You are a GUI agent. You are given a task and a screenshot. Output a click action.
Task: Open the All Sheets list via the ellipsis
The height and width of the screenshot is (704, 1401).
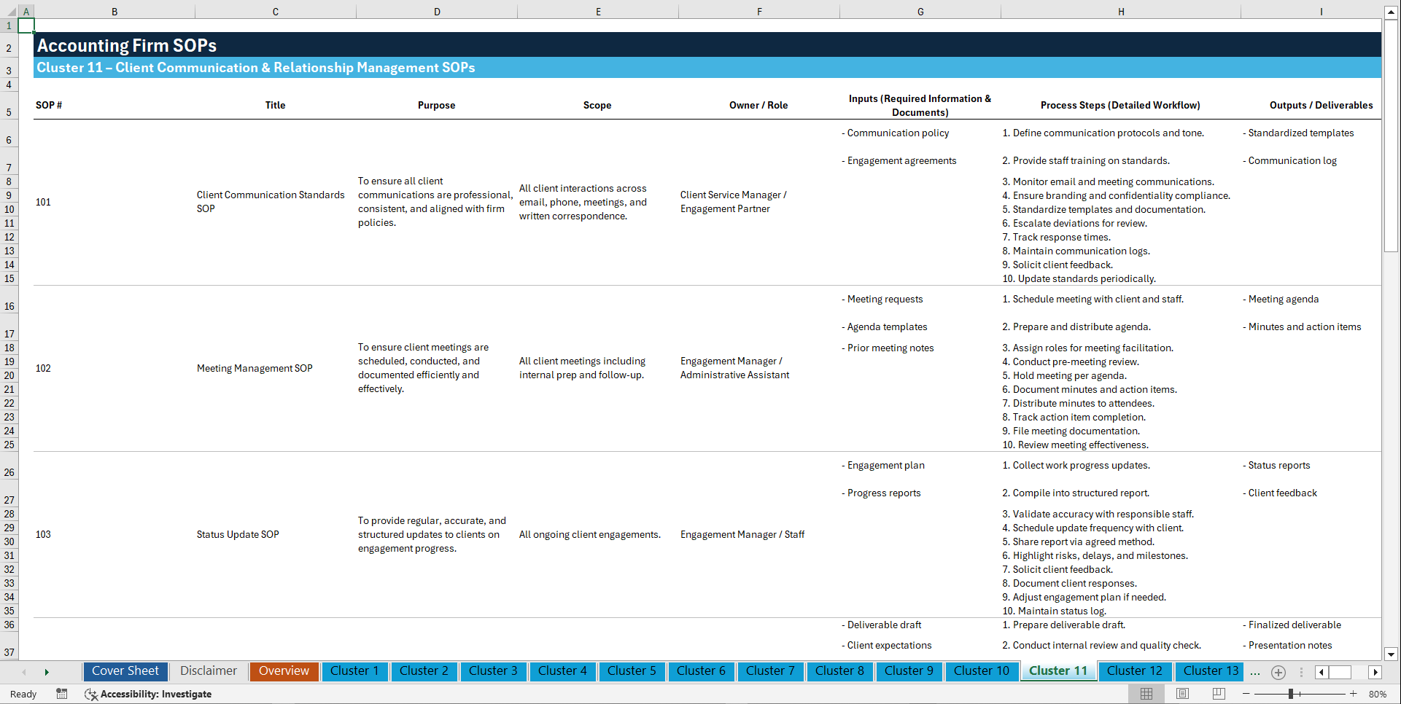tap(1255, 672)
